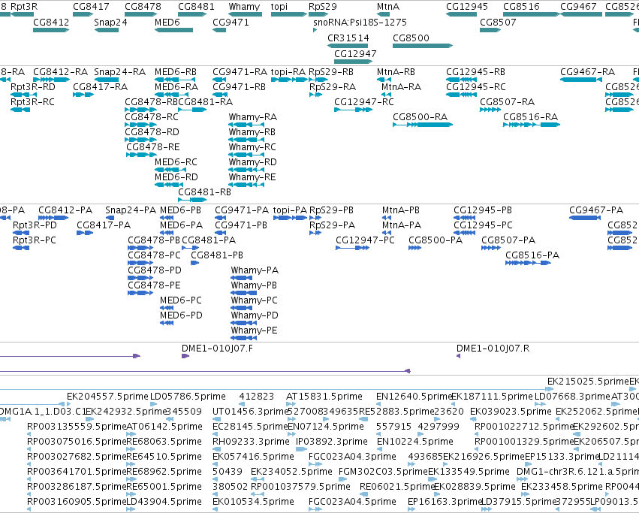Select the CG8516-PA protein glyph

(x=528, y=263)
